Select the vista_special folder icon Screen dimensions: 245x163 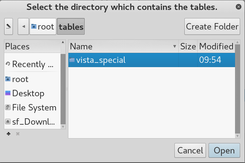(72, 60)
